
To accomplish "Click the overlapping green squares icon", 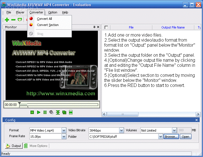I will tap(64, 112).
